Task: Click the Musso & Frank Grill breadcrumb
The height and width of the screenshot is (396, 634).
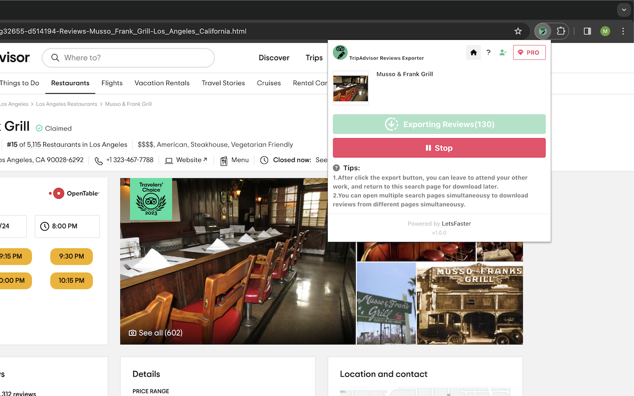Action: point(129,104)
